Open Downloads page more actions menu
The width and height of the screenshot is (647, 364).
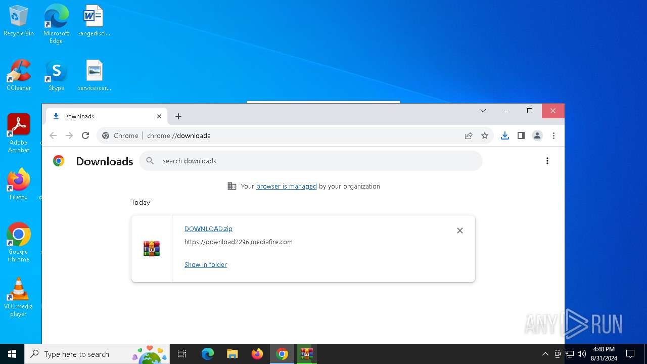point(547,161)
